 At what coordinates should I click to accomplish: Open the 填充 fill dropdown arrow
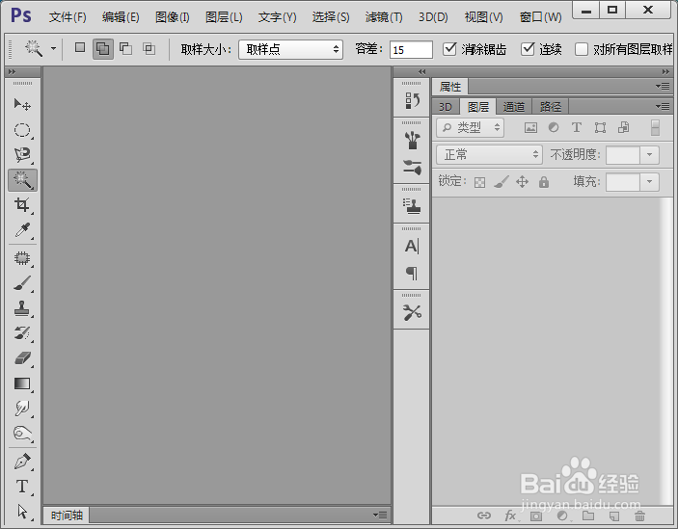[x=649, y=182]
